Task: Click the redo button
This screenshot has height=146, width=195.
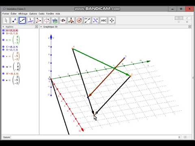Action: coord(187,18)
